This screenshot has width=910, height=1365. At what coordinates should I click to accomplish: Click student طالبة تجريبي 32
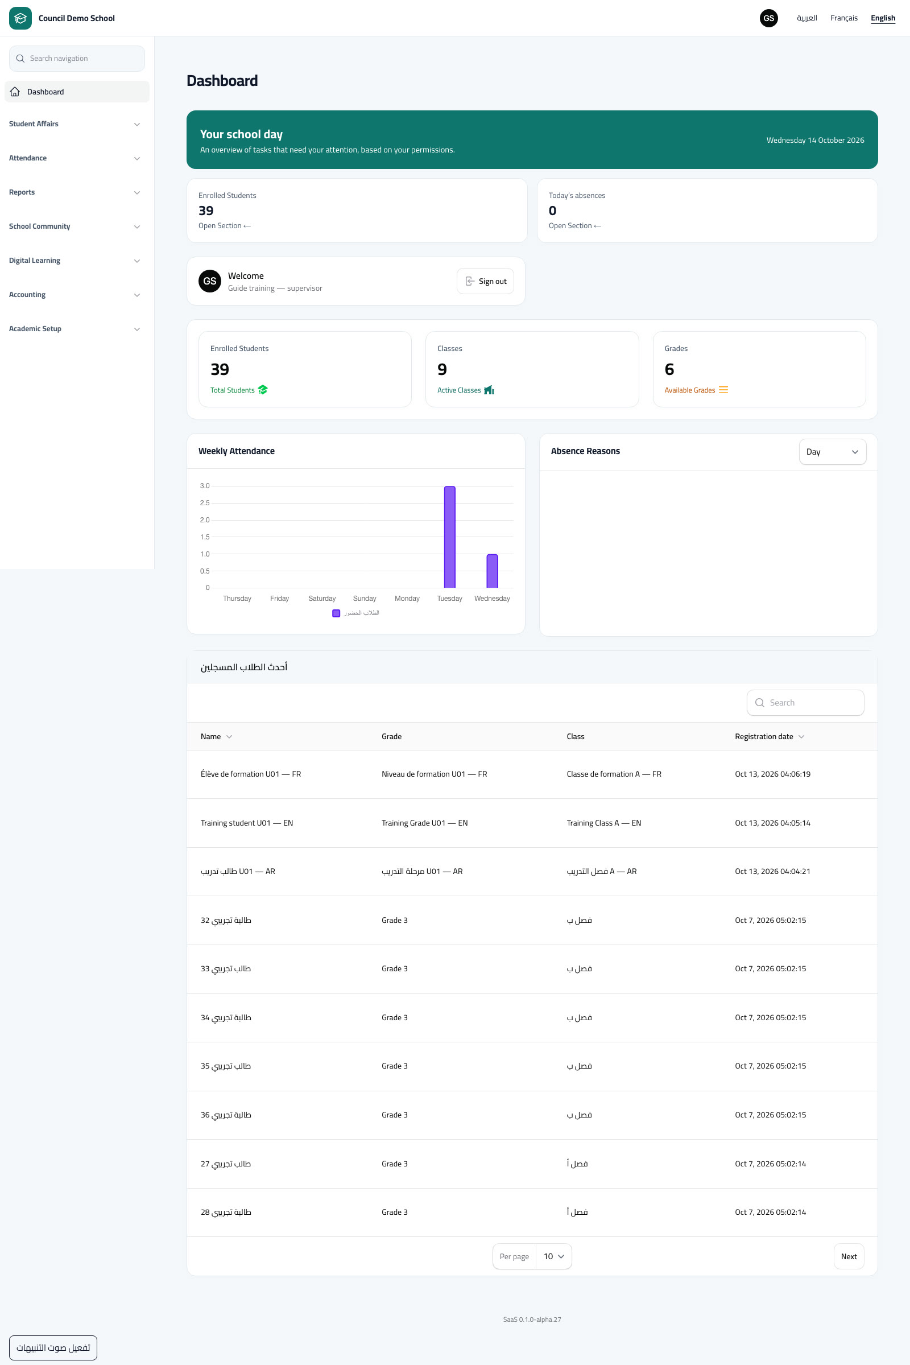(226, 920)
